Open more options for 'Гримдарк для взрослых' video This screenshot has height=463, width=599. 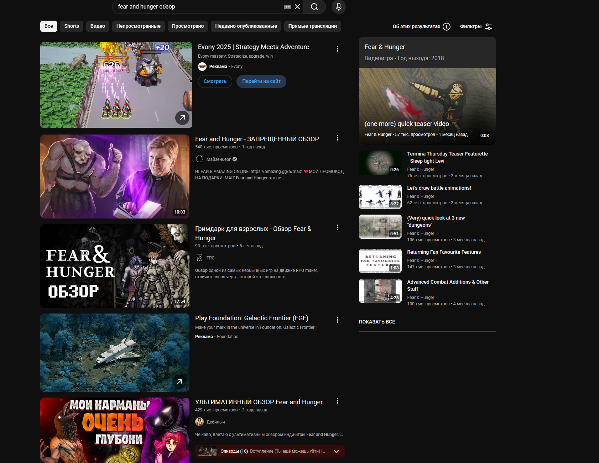(x=338, y=227)
